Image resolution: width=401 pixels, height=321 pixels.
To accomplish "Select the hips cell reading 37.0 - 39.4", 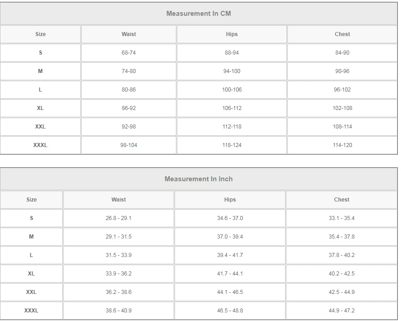I will (x=230, y=237).
